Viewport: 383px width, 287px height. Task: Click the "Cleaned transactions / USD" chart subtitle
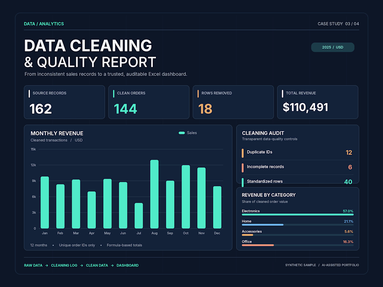(56, 140)
